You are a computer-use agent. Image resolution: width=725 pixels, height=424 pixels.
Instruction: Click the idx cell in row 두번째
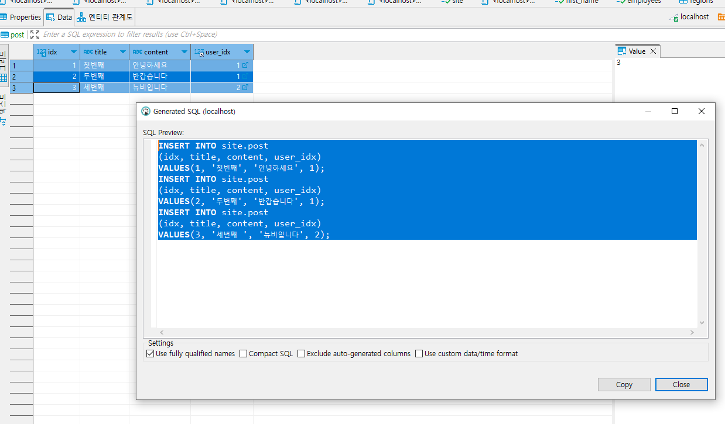click(56, 77)
